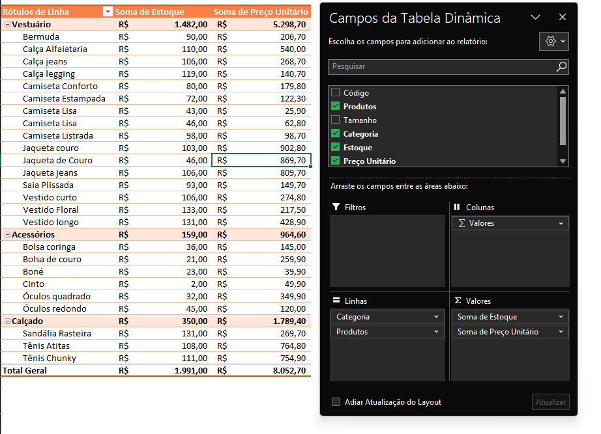Select the Cinto row label
This screenshot has width=601, height=434.
[33, 284]
